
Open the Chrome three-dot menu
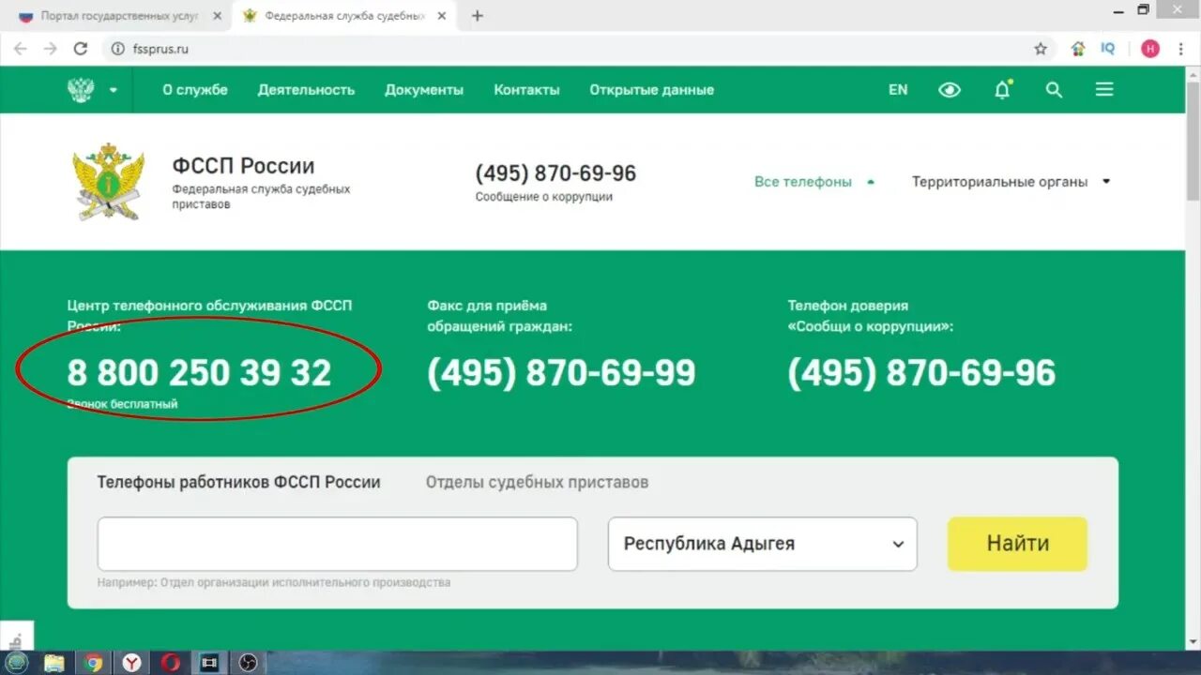click(1180, 49)
